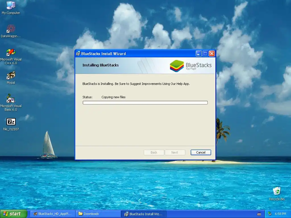
Task: Switch to the Downloads folder taskbar item
Action: click(98, 214)
